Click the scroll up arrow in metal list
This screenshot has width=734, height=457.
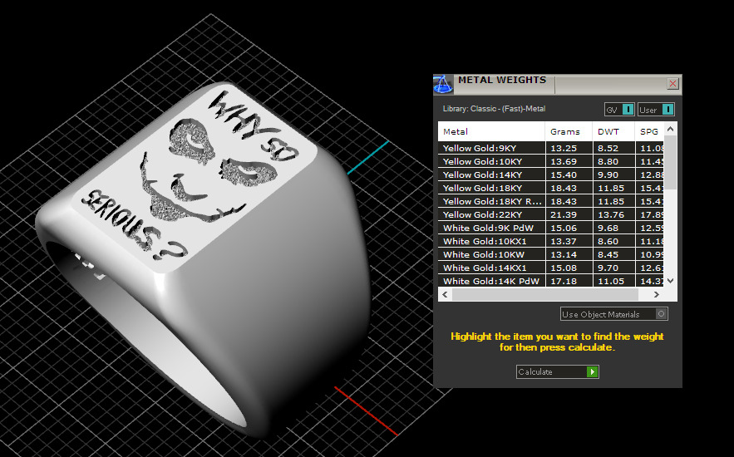[670, 129]
